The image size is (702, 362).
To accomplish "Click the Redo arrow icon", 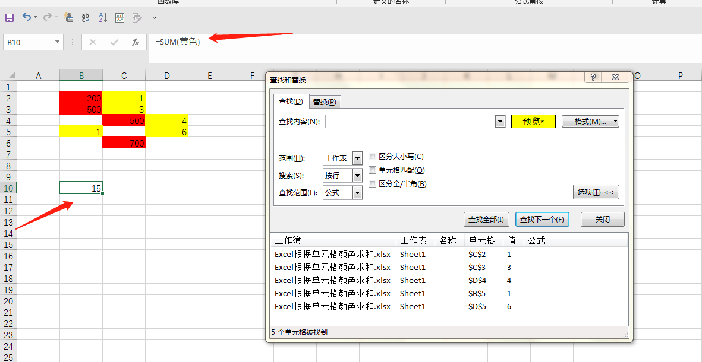I will click(48, 17).
